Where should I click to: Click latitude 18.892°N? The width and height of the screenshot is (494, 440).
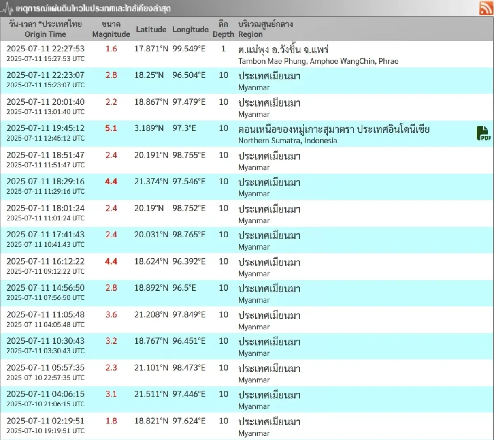(151, 287)
